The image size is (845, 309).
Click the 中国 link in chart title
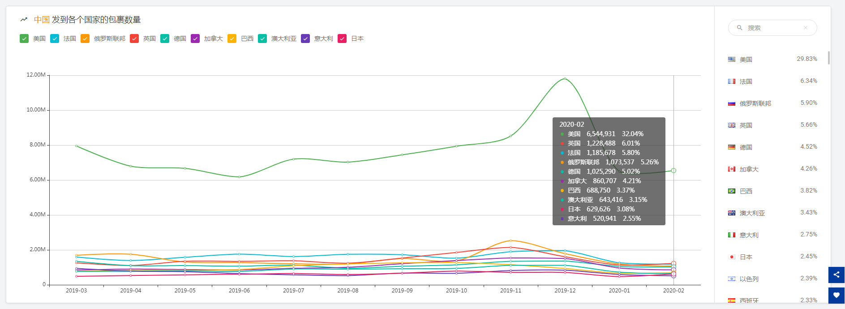42,20
